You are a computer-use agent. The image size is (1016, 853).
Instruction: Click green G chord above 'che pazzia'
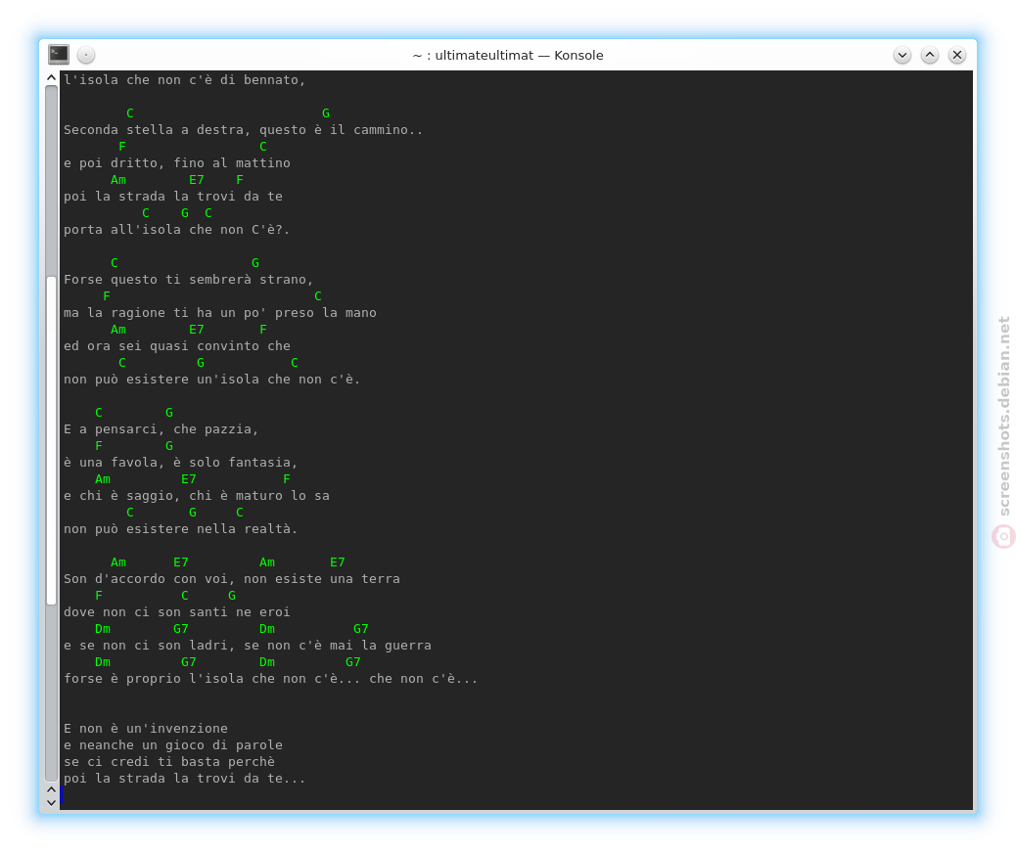pos(169,412)
